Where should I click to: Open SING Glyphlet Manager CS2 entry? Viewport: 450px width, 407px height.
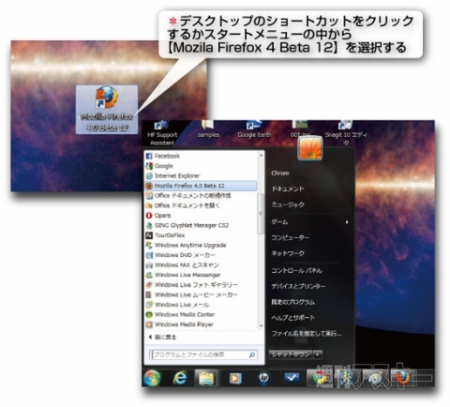point(201,225)
